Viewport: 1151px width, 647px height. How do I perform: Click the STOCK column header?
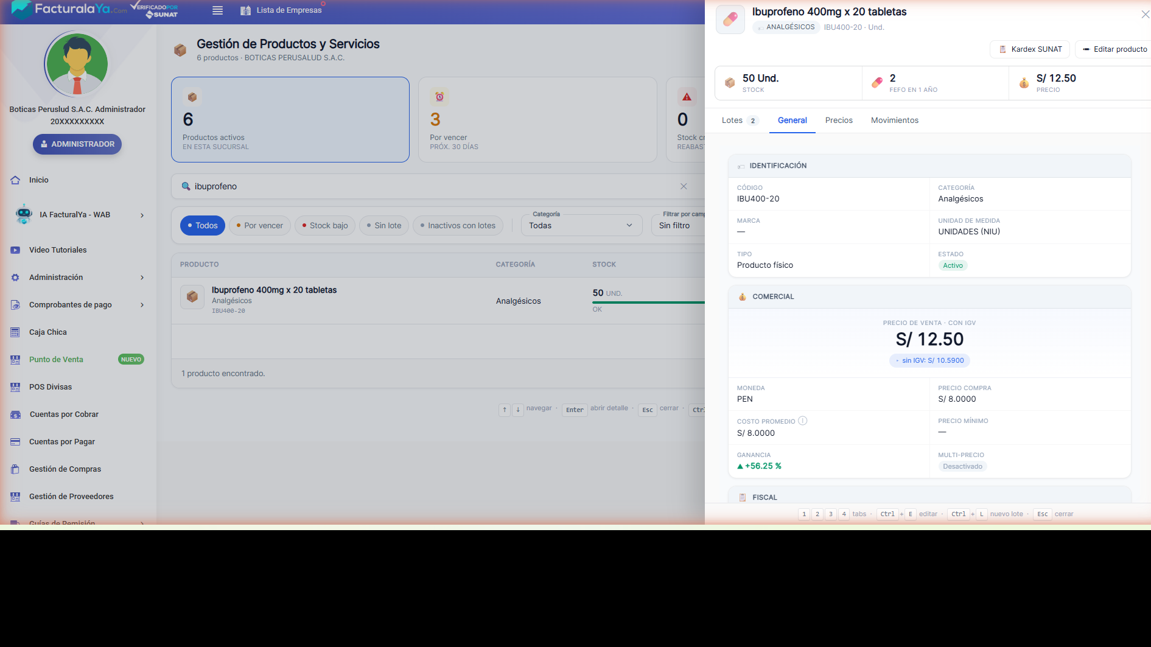pyautogui.click(x=604, y=265)
